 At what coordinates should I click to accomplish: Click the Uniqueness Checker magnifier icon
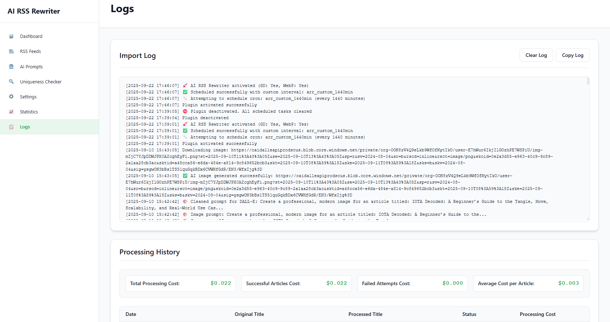[11, 82]
